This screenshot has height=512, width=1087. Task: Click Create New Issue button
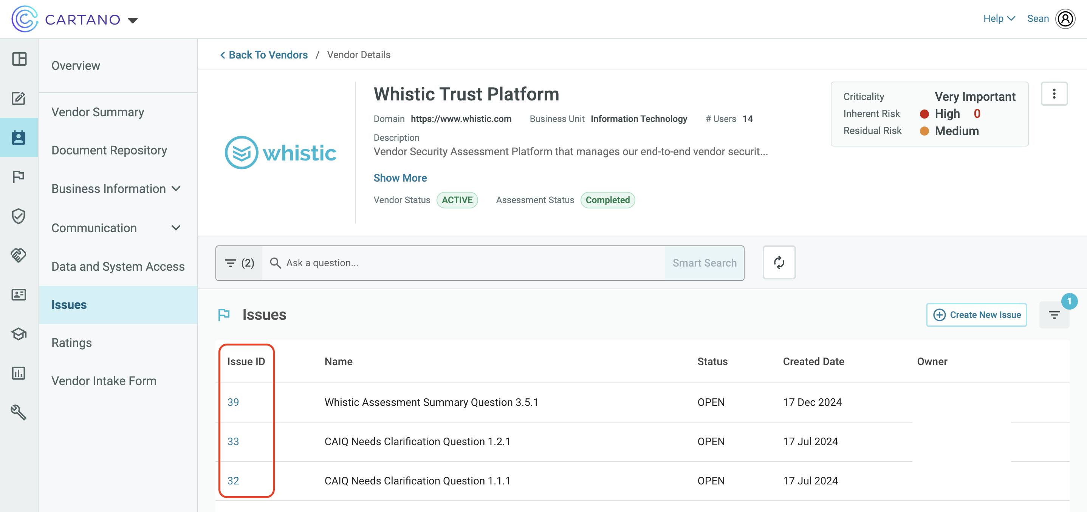click(976, 315)
